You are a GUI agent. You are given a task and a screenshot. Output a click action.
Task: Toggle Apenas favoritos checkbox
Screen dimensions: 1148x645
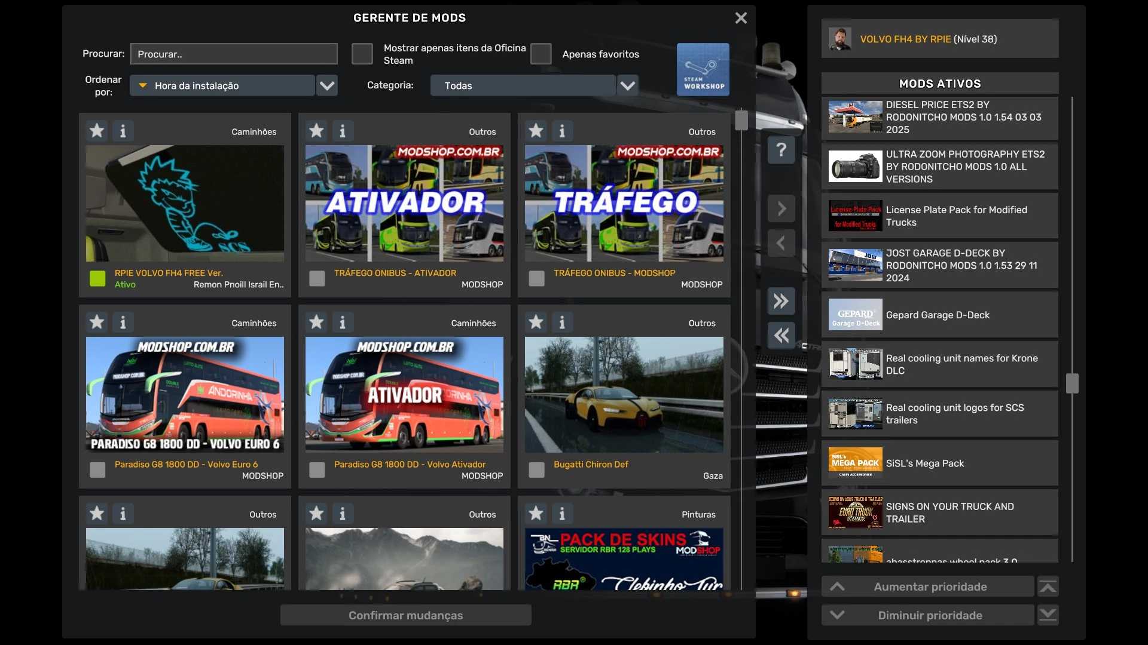click(541, 54)
